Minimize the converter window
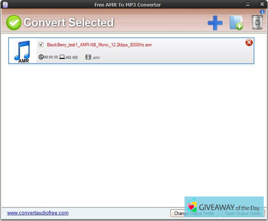The image size is (268, 221). (248, 5)
